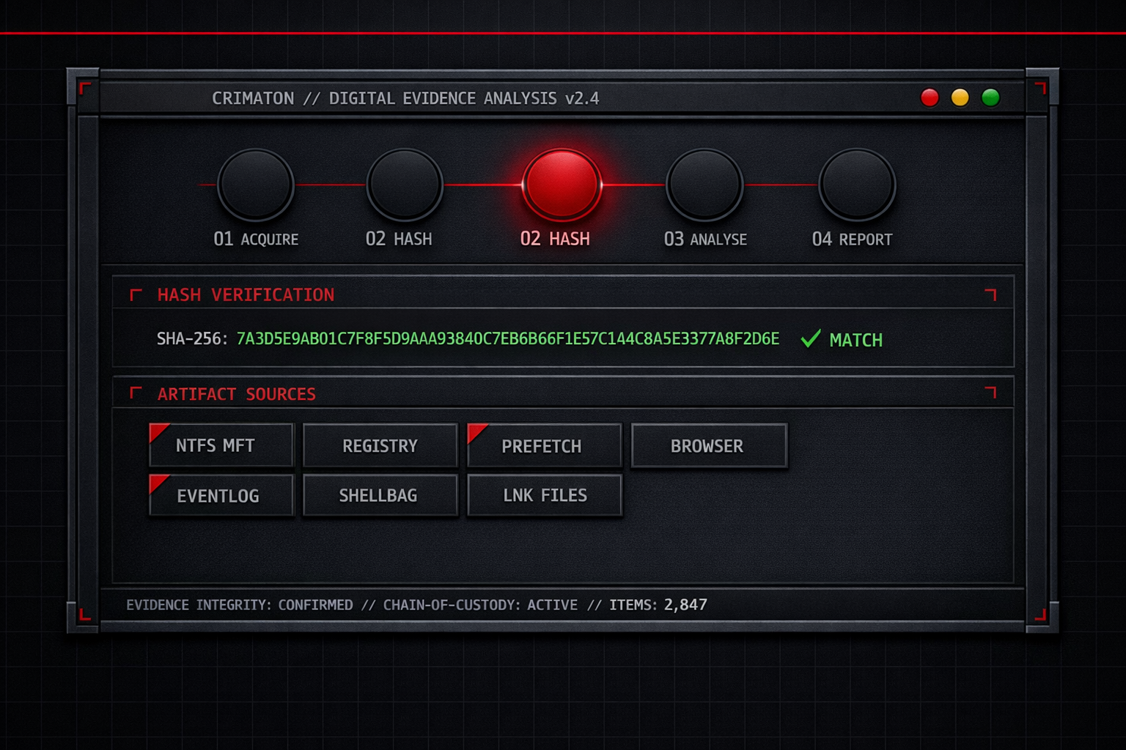Collapse the Hash Verification panel title
1126x750 pixels.
(x=246, y=294)
